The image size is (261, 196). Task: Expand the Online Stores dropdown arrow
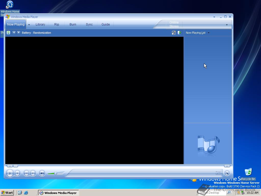(227, 25)
